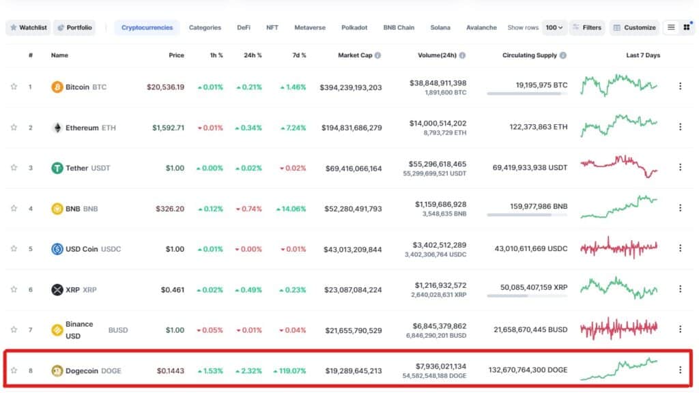Select the DeFi tab
The height and width of the screenshot is (393, 699).
pyautogui.click(x=244, y=27)
